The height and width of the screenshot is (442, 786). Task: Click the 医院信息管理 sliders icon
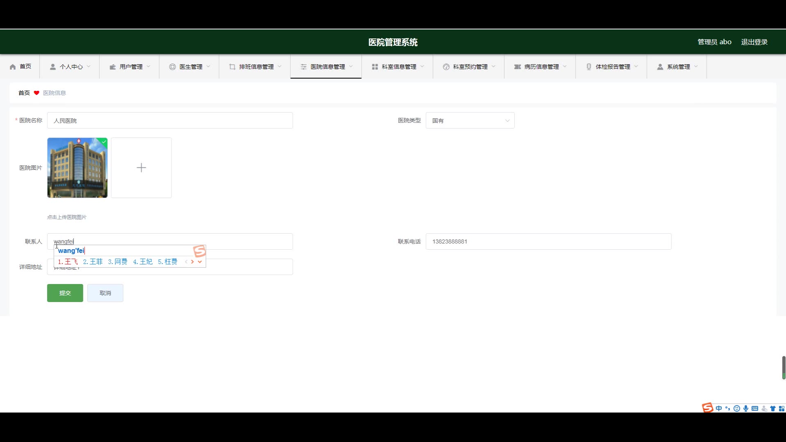(304, 67)
